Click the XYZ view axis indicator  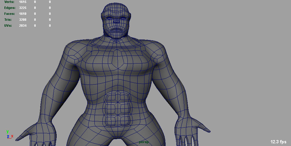[10, 135]
